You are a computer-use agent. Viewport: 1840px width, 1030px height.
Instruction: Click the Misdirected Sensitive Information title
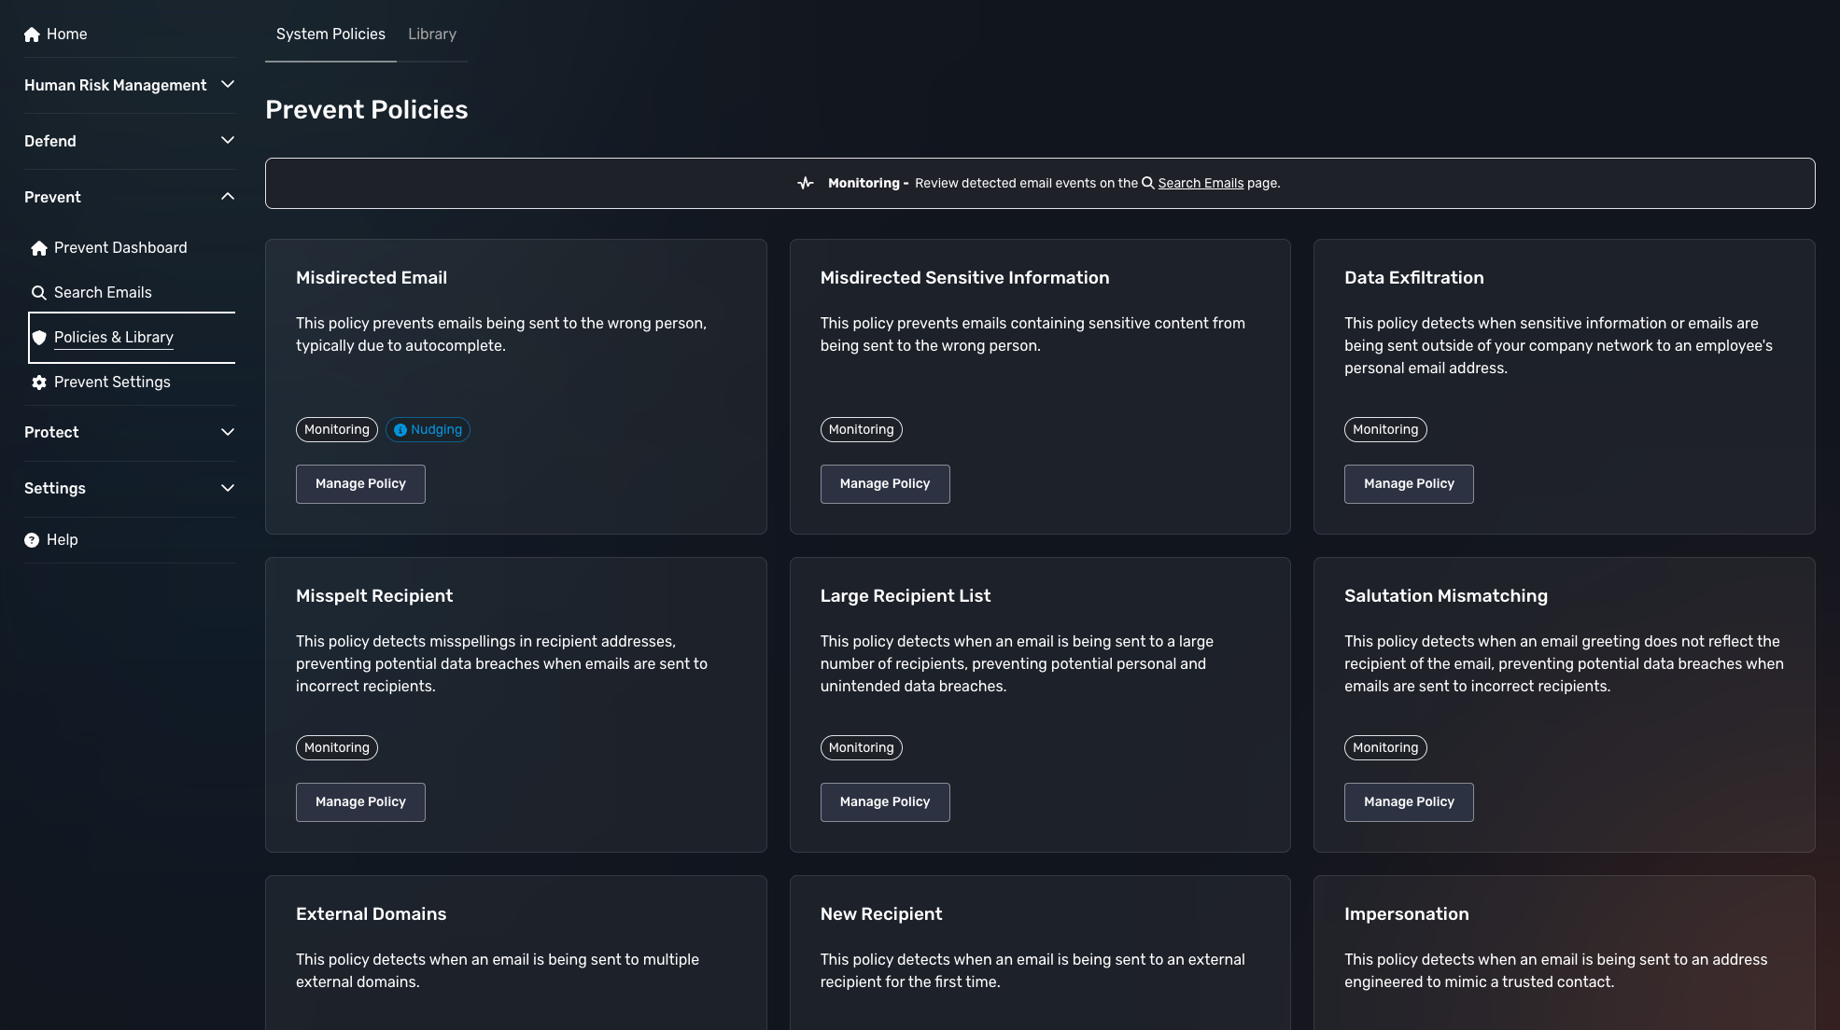(964, 278)
